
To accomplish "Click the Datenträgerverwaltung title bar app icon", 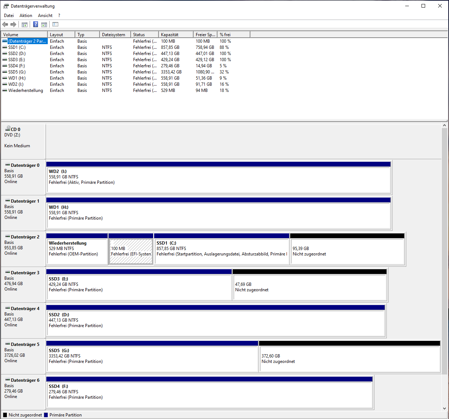I will point(6,6).
